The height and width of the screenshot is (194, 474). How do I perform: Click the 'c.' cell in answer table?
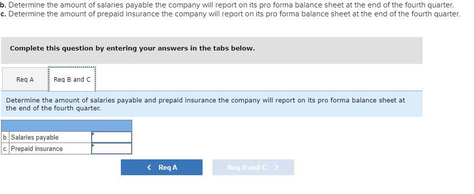click(5, 148)
